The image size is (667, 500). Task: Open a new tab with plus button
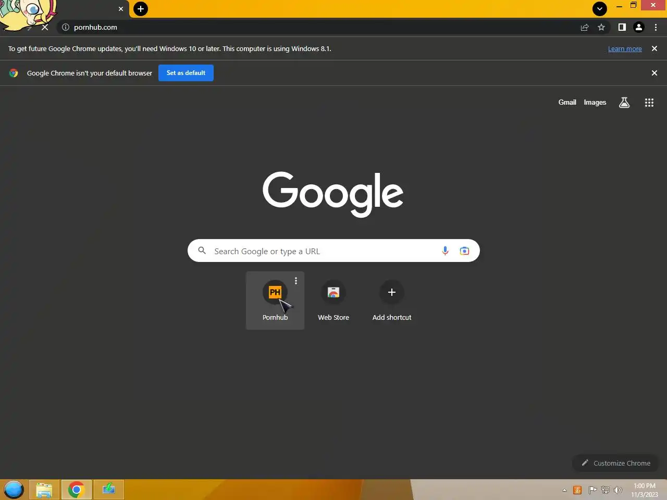coord(141,9)
